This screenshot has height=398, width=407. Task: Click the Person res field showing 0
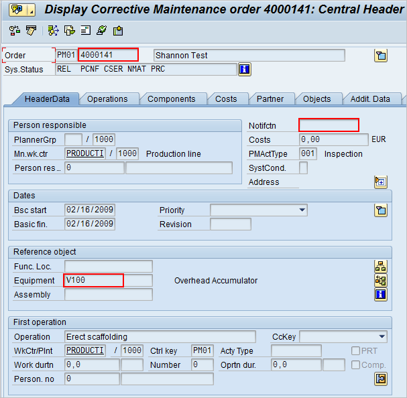click(x=95, y=168)
